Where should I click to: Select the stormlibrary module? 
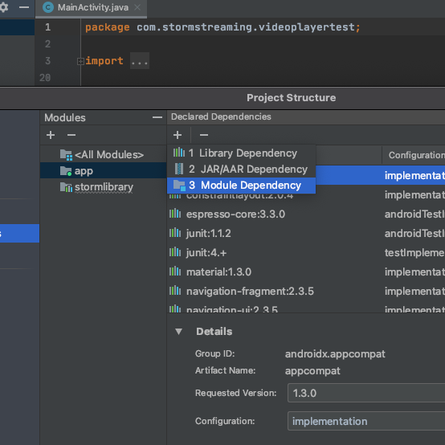click(104, 187)
